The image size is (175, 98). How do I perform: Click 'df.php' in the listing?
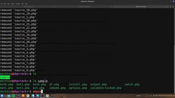(54, 84)
